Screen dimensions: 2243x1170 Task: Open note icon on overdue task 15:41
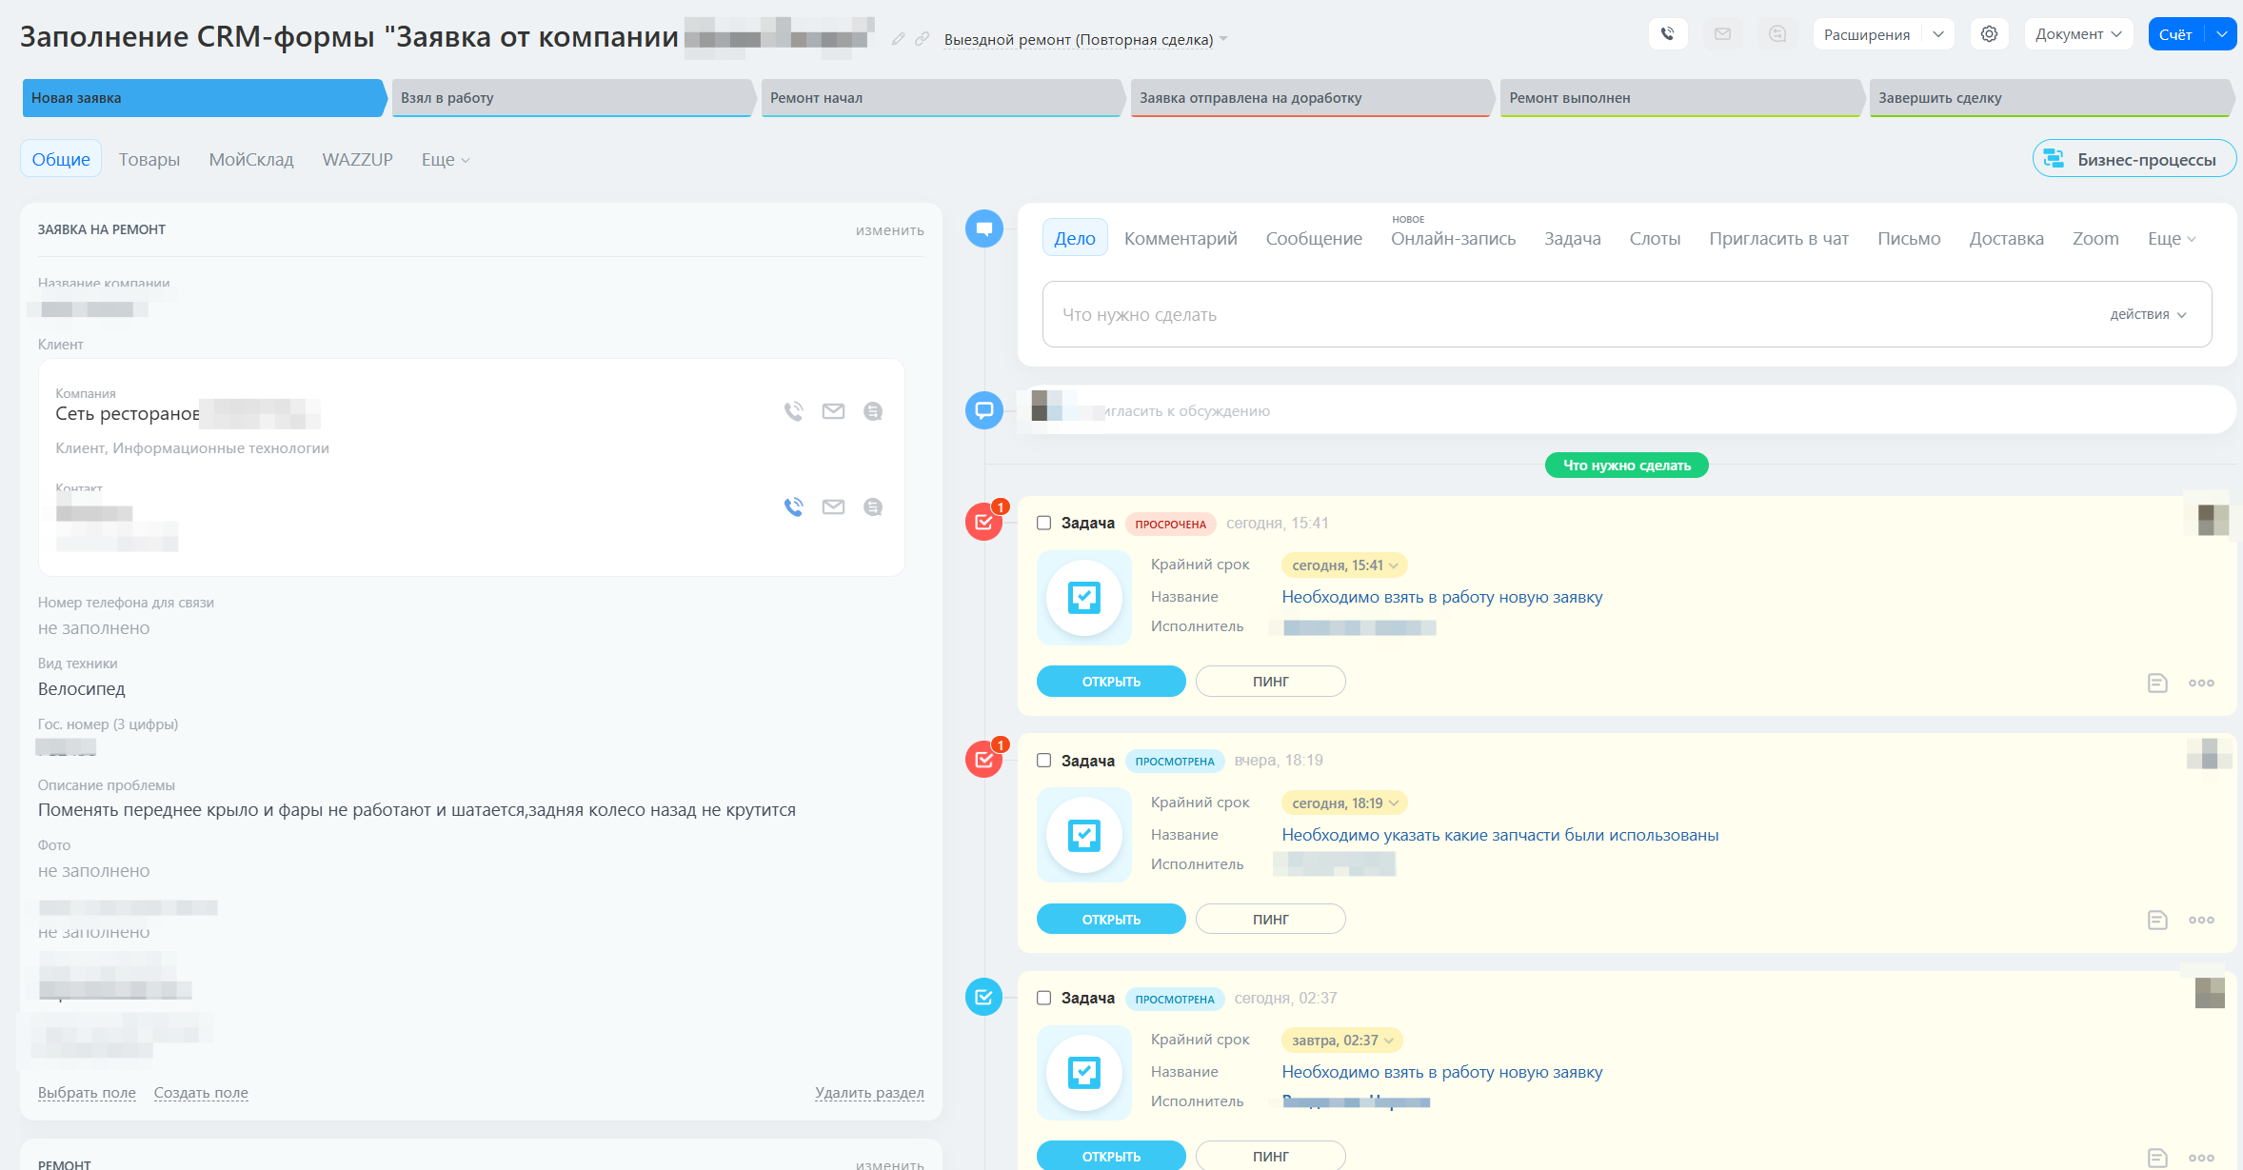click(2157, 683)
